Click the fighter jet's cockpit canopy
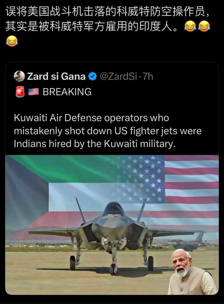224x304 pixels. (x=113, y=209)
